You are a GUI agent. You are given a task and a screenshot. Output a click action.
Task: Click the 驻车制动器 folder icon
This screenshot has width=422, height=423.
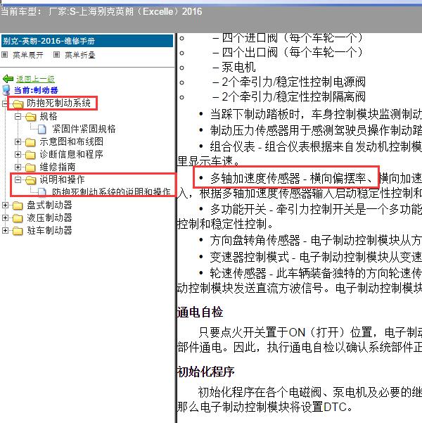coord(18,231)
